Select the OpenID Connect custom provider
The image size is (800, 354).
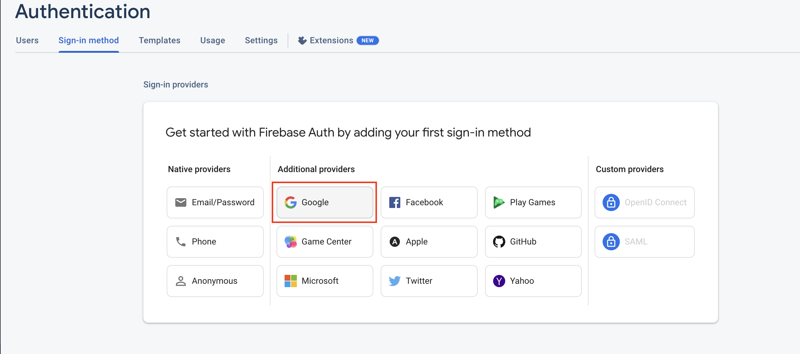[x=644, y=202]
